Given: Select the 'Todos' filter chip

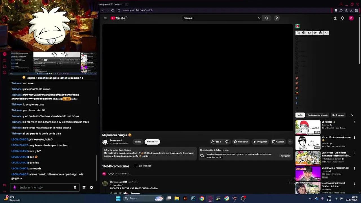Looking at the screenshot, I should pos(300,115).
